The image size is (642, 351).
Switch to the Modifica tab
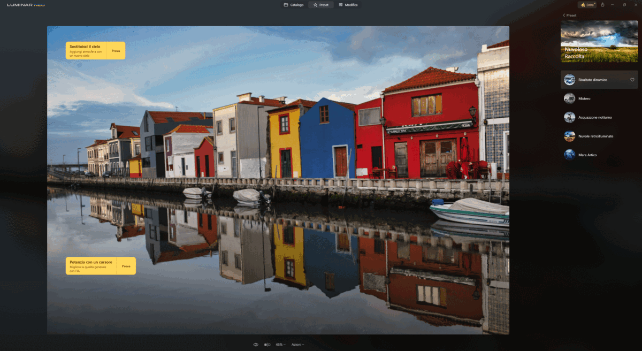tap(348, 5)
